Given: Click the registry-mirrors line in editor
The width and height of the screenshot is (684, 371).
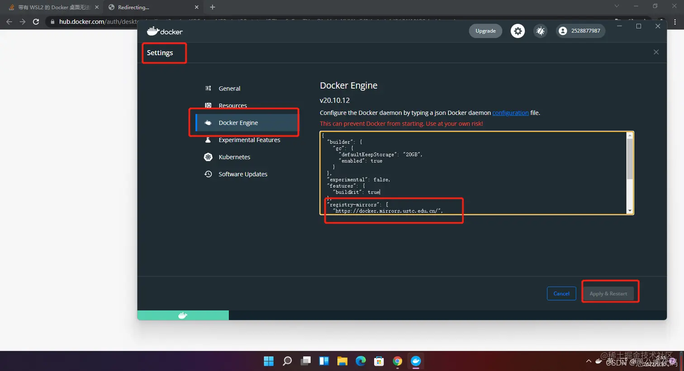Looking at the screenshot, I should coord(357,205).
